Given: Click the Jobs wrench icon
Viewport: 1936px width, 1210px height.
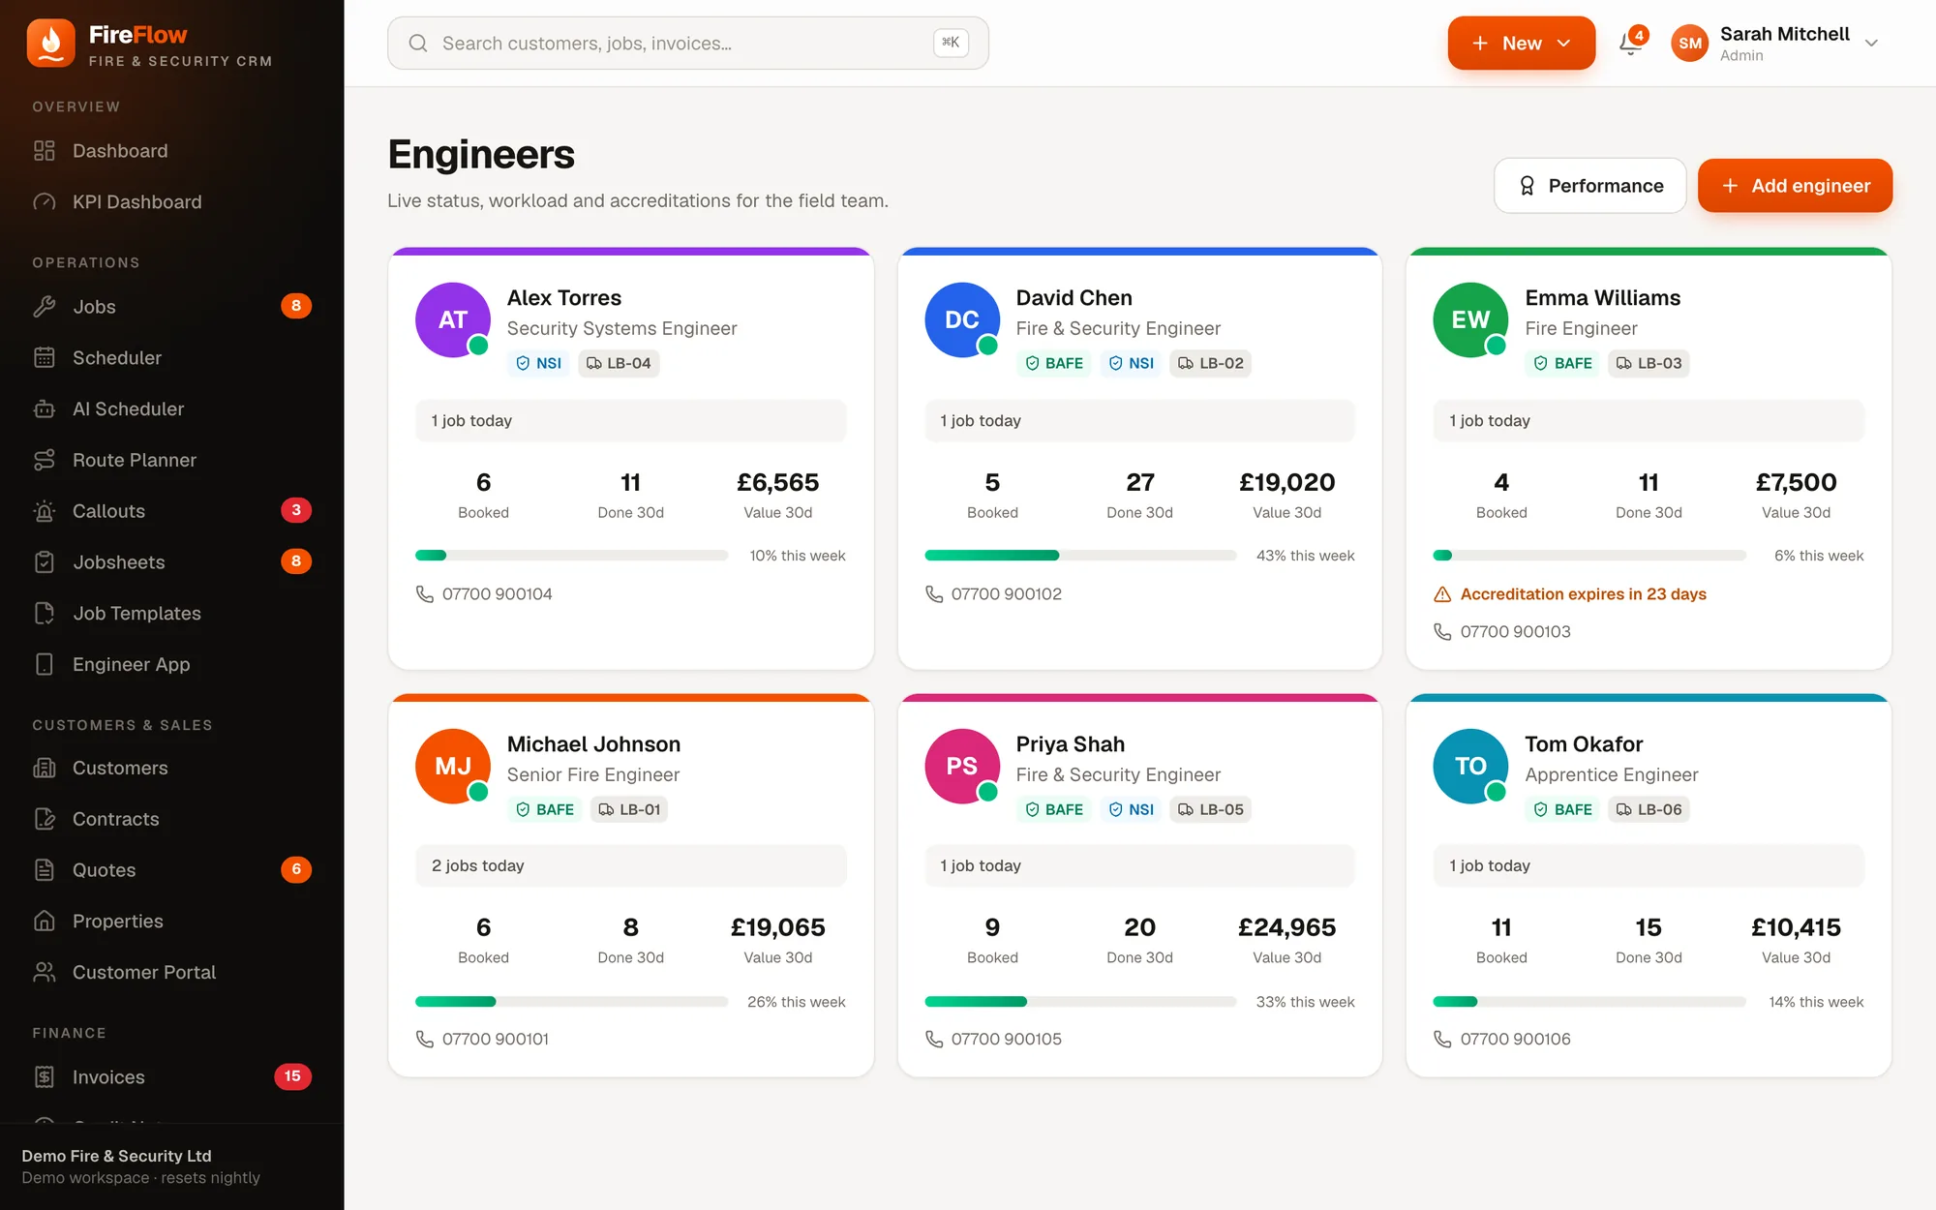Looking at the screenshot, I should point(45,307).
